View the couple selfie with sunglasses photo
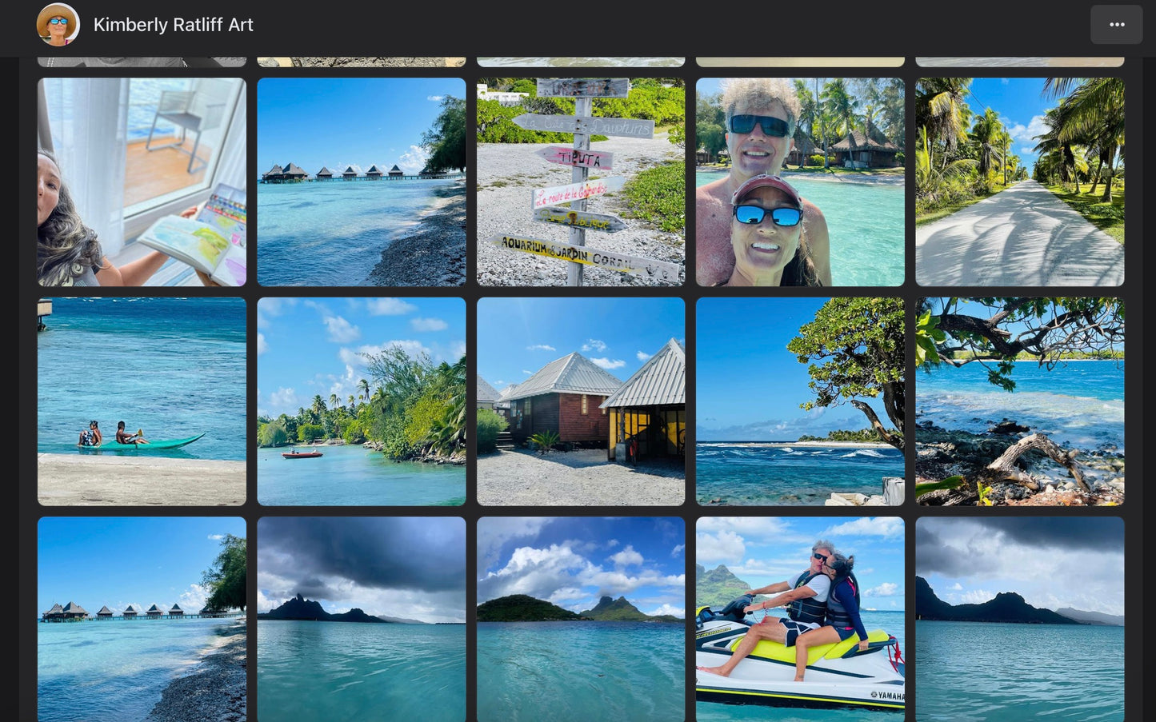Image resolution: width=1156 pixels, height=722 pixels. click(x=800, y=181)
